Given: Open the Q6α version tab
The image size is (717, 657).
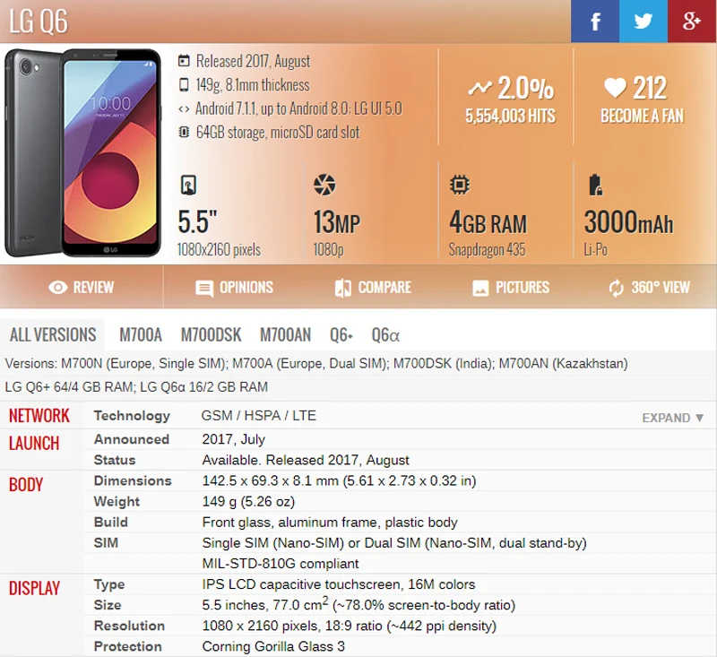Looking at the screenshot, I should pos(385,334).
